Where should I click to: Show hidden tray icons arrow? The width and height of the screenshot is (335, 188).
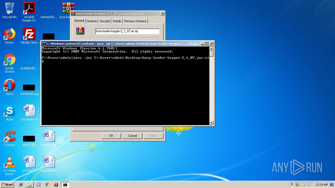click(292, 185)
